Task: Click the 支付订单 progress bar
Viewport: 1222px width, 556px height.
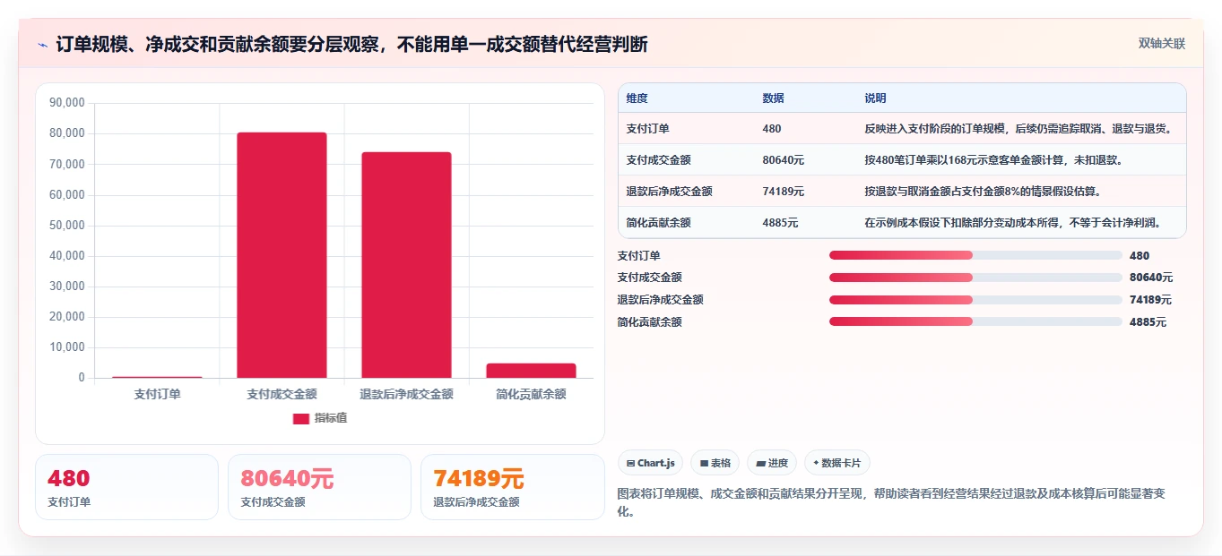Action: (x=975, y=255)
